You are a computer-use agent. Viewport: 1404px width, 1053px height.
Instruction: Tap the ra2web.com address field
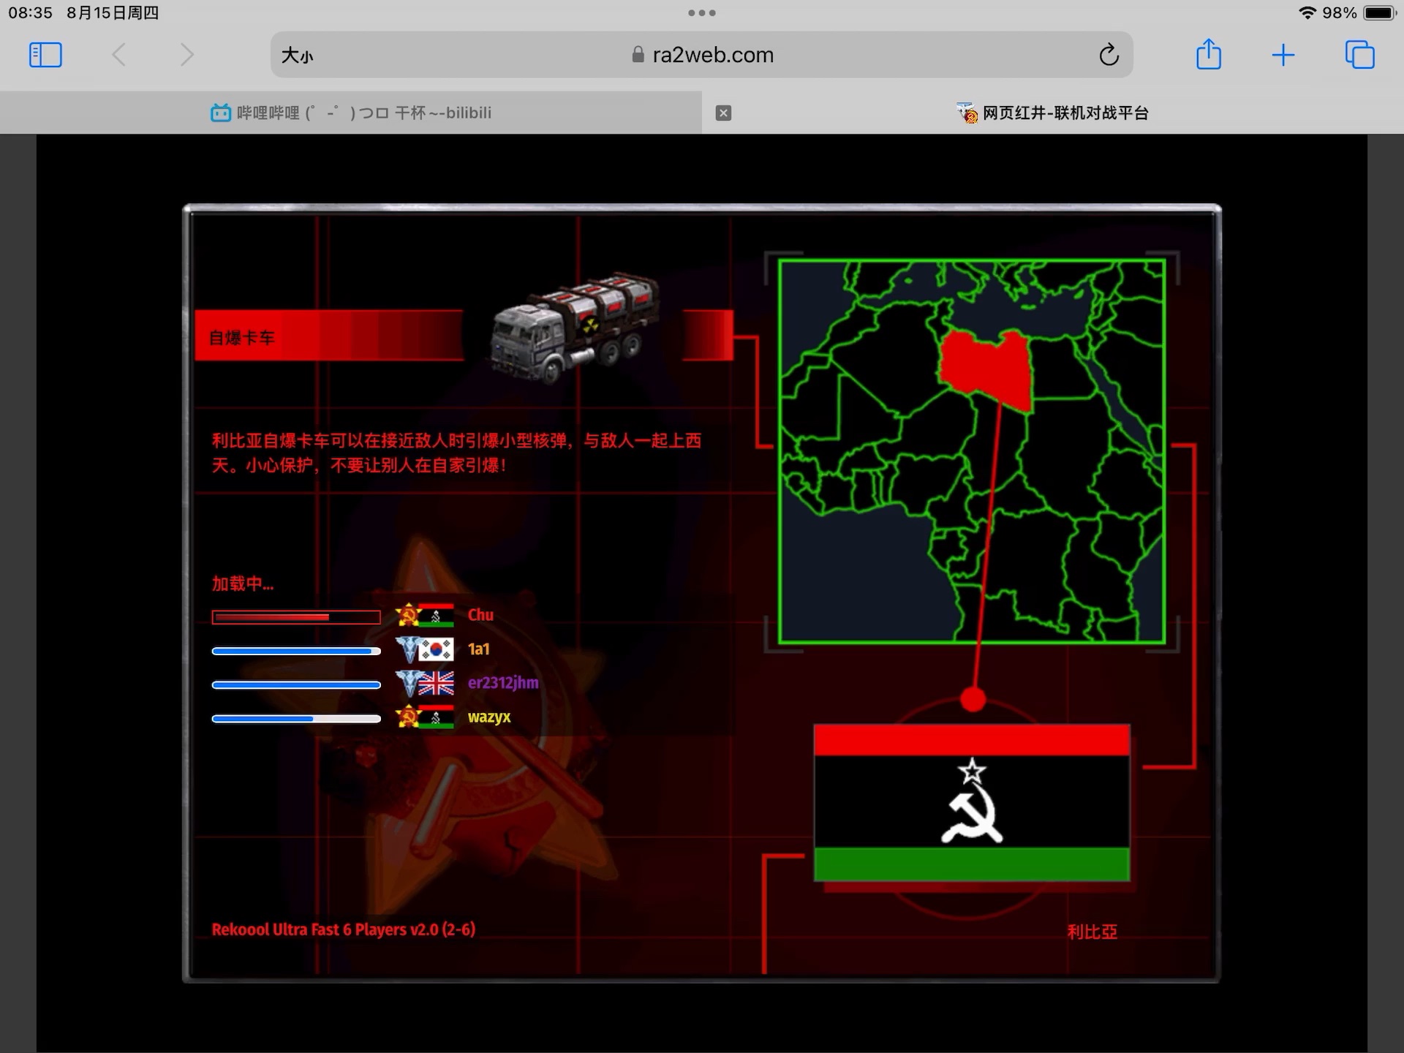702,55
